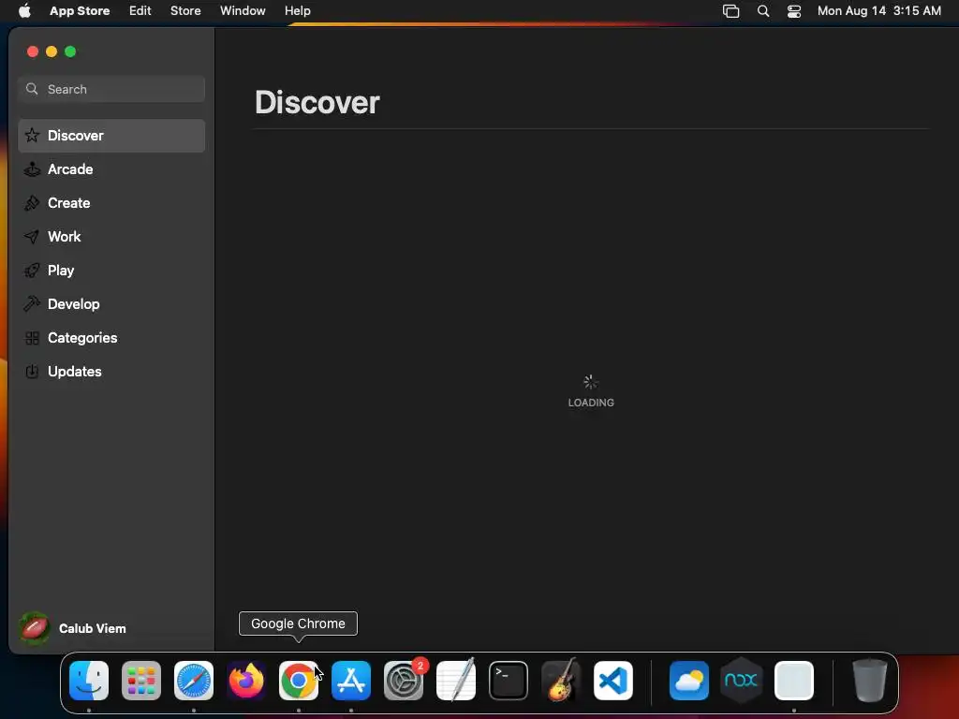Launch GarageBand from the Dock
The height and width of the screenshot is (719, 959).
561,681
